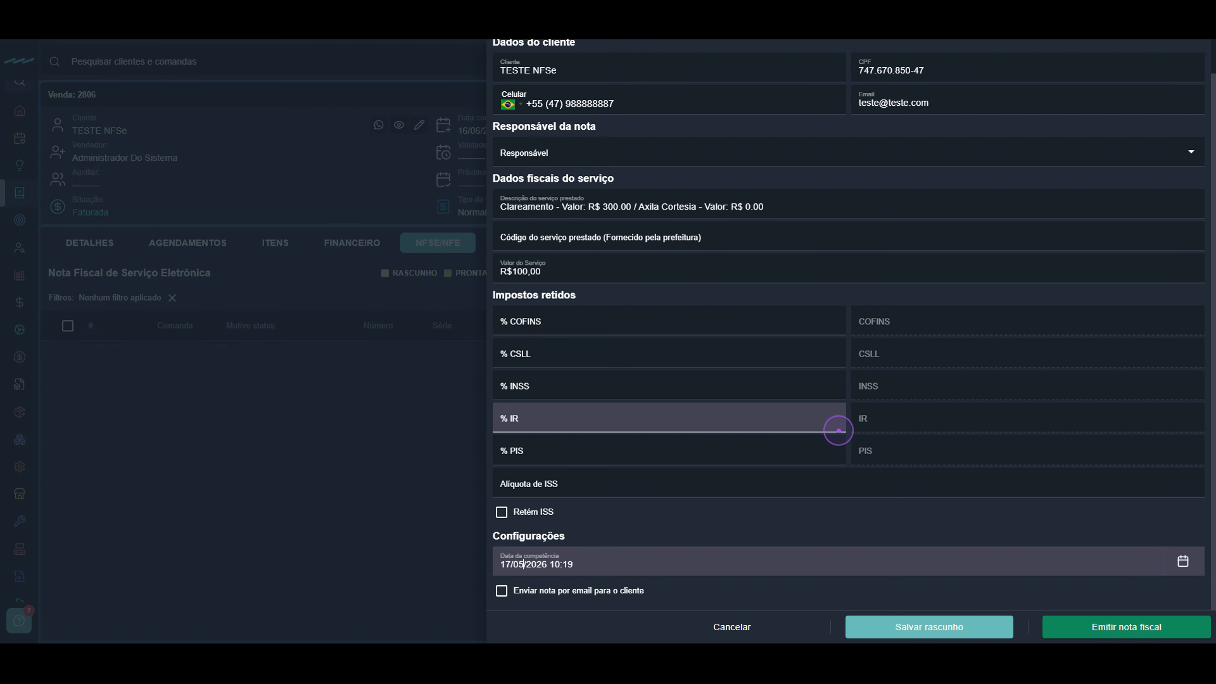Focus the PIS value field
Viewport: 1216px width, 684px height.
1028,450
